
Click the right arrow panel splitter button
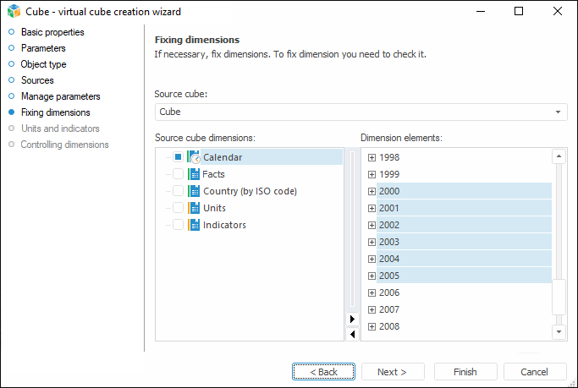[353, 319]
